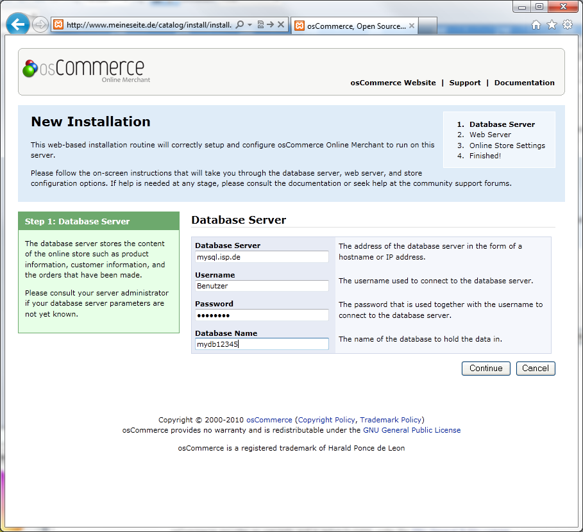This screenshot has height=532, width=583.
Task: Click the browser Back arrow button
Action: [x=18, y=25]
